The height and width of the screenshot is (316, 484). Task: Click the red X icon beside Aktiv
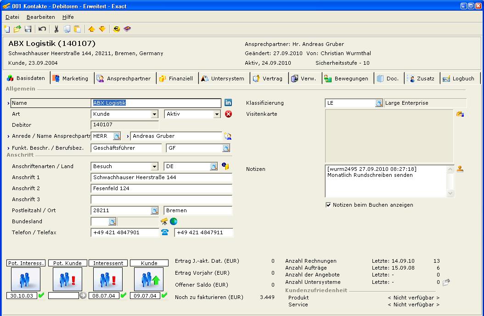coord(228,114)
